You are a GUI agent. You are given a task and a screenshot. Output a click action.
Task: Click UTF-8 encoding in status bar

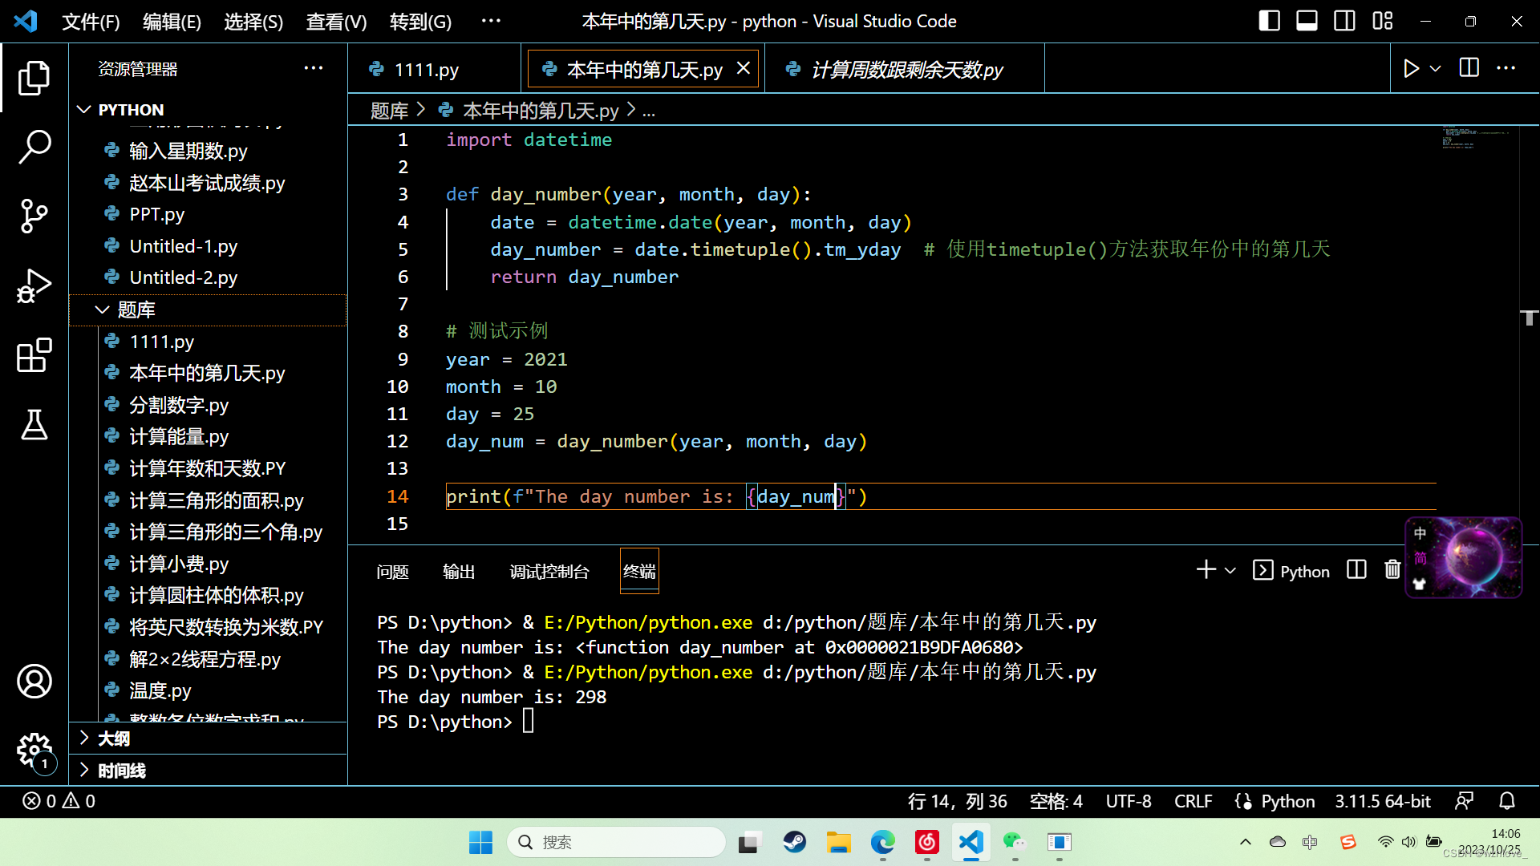pos(1129,801)
